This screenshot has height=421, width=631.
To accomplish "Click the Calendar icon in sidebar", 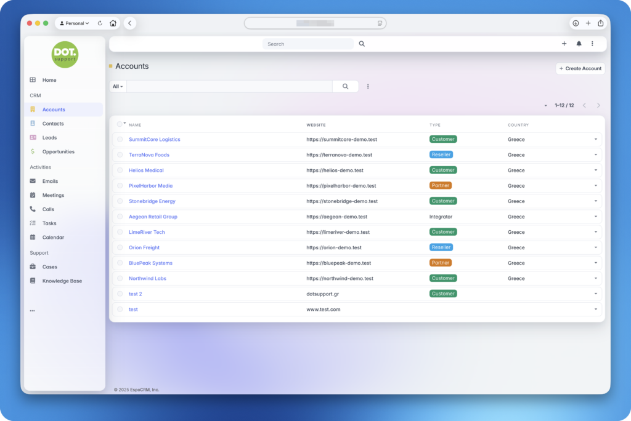I will coord(33,237).
